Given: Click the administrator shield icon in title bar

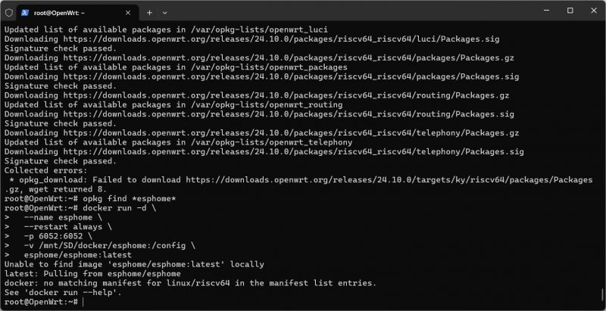Looking at the screenshot, I should [x=8, y=13].
